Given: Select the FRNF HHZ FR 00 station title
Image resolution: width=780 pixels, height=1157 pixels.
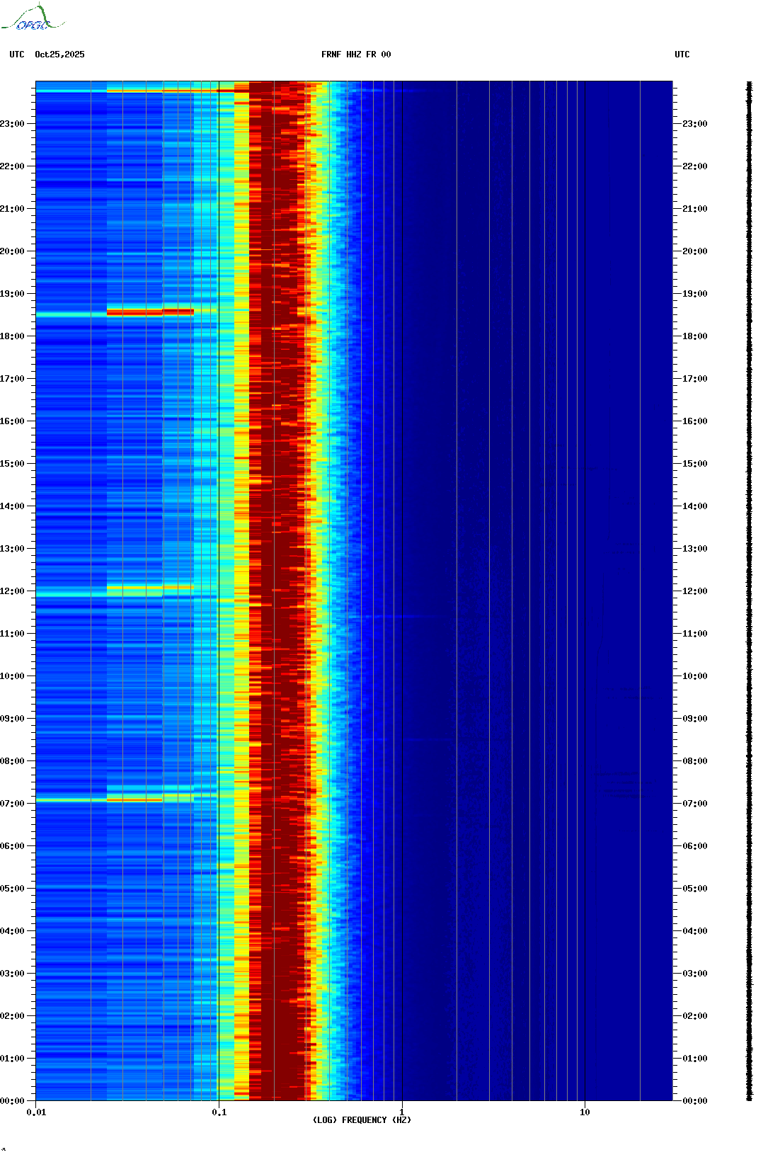Looking at the screenshot, I should tap(356, 55).
